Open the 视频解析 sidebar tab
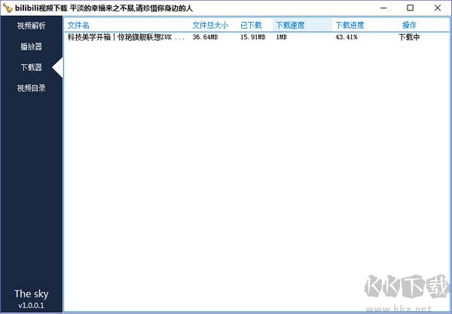Screen dimensions: 452x314 (x=31, y=26)
